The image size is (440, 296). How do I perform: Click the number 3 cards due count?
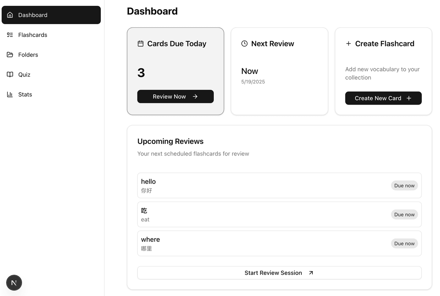(141, 73)
